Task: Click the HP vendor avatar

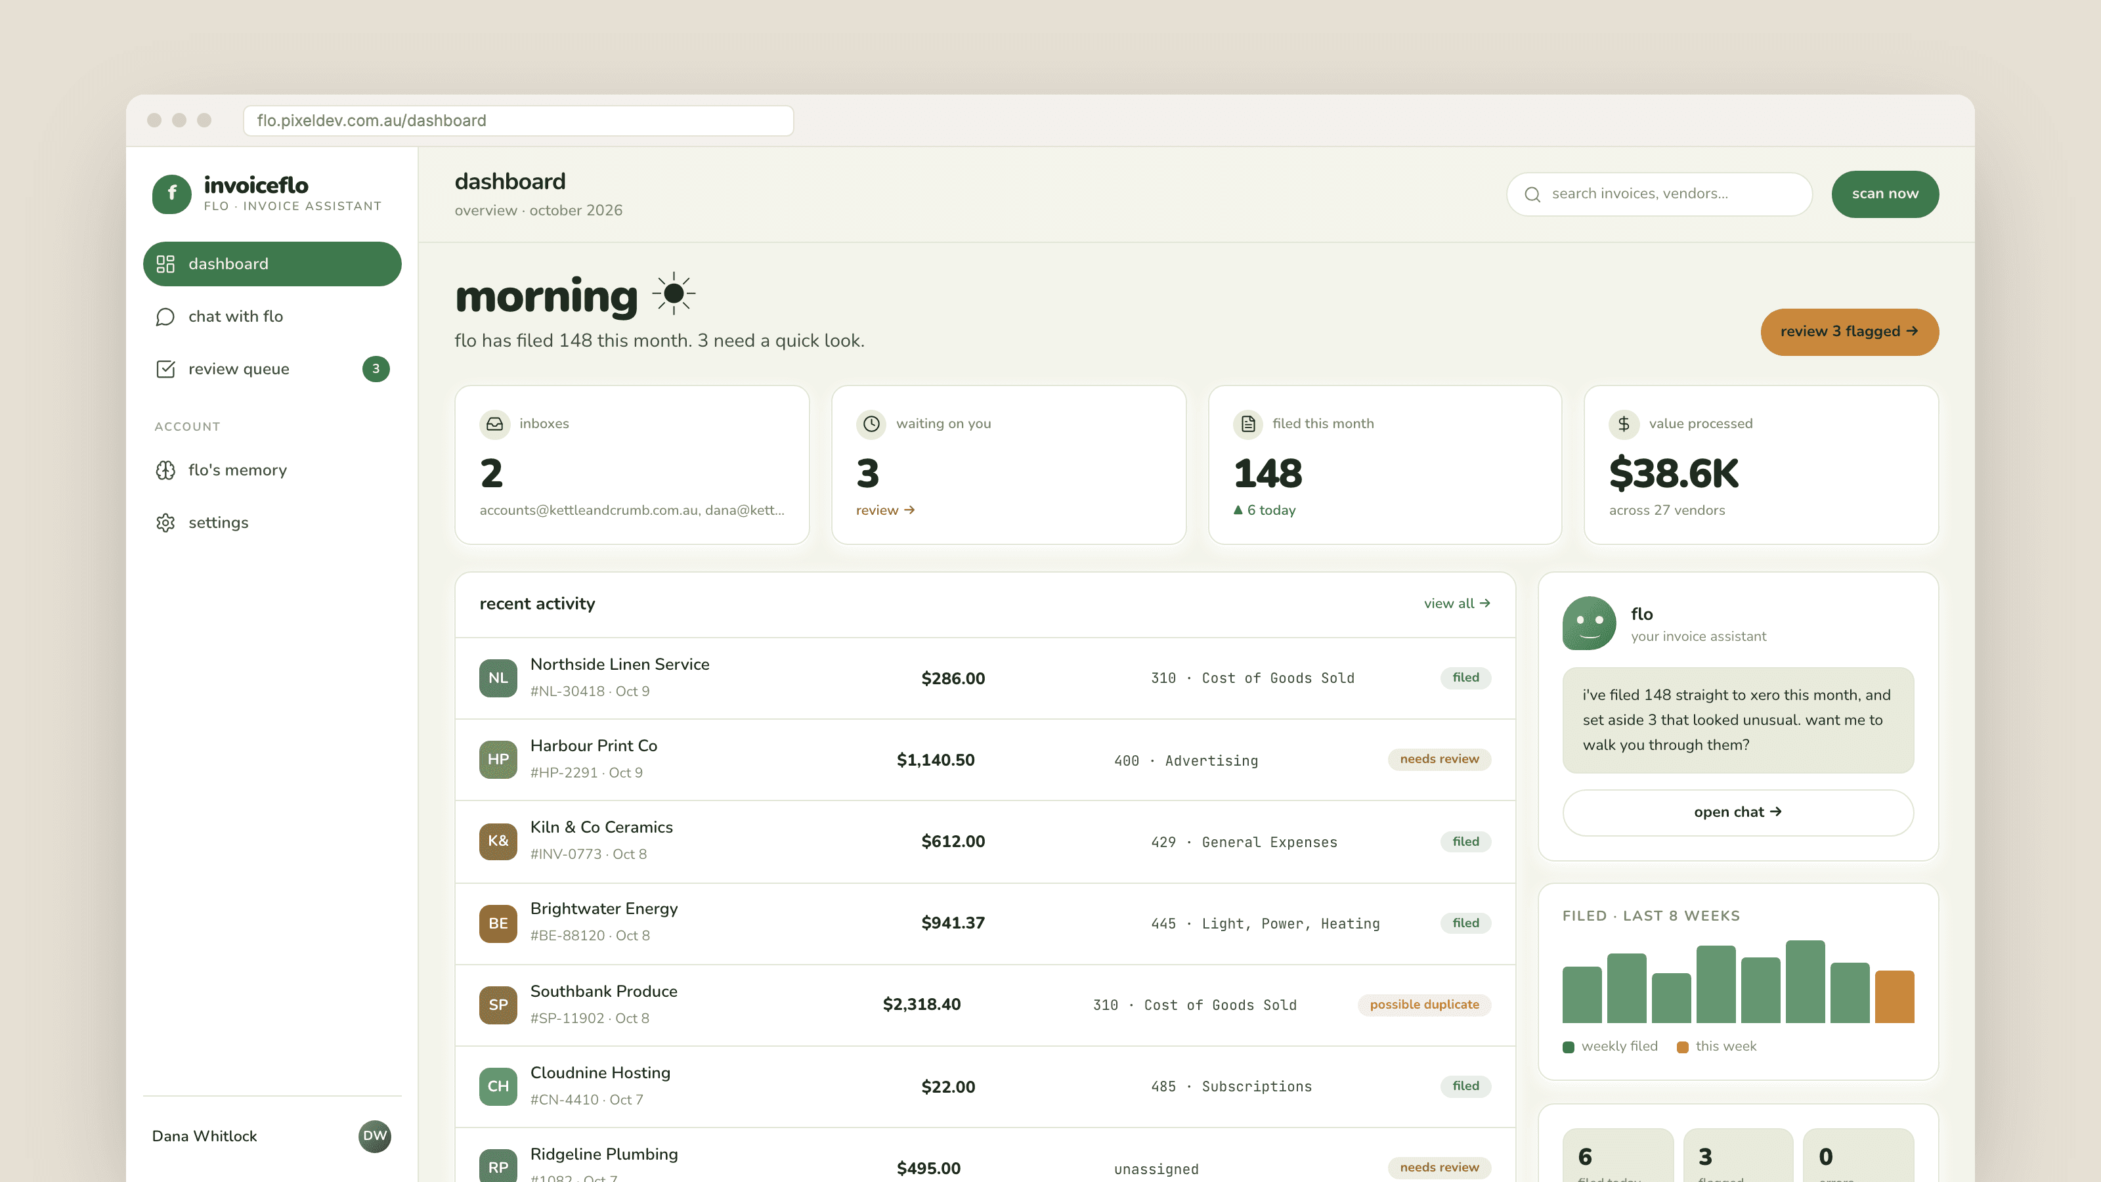Action: [498, 760]
